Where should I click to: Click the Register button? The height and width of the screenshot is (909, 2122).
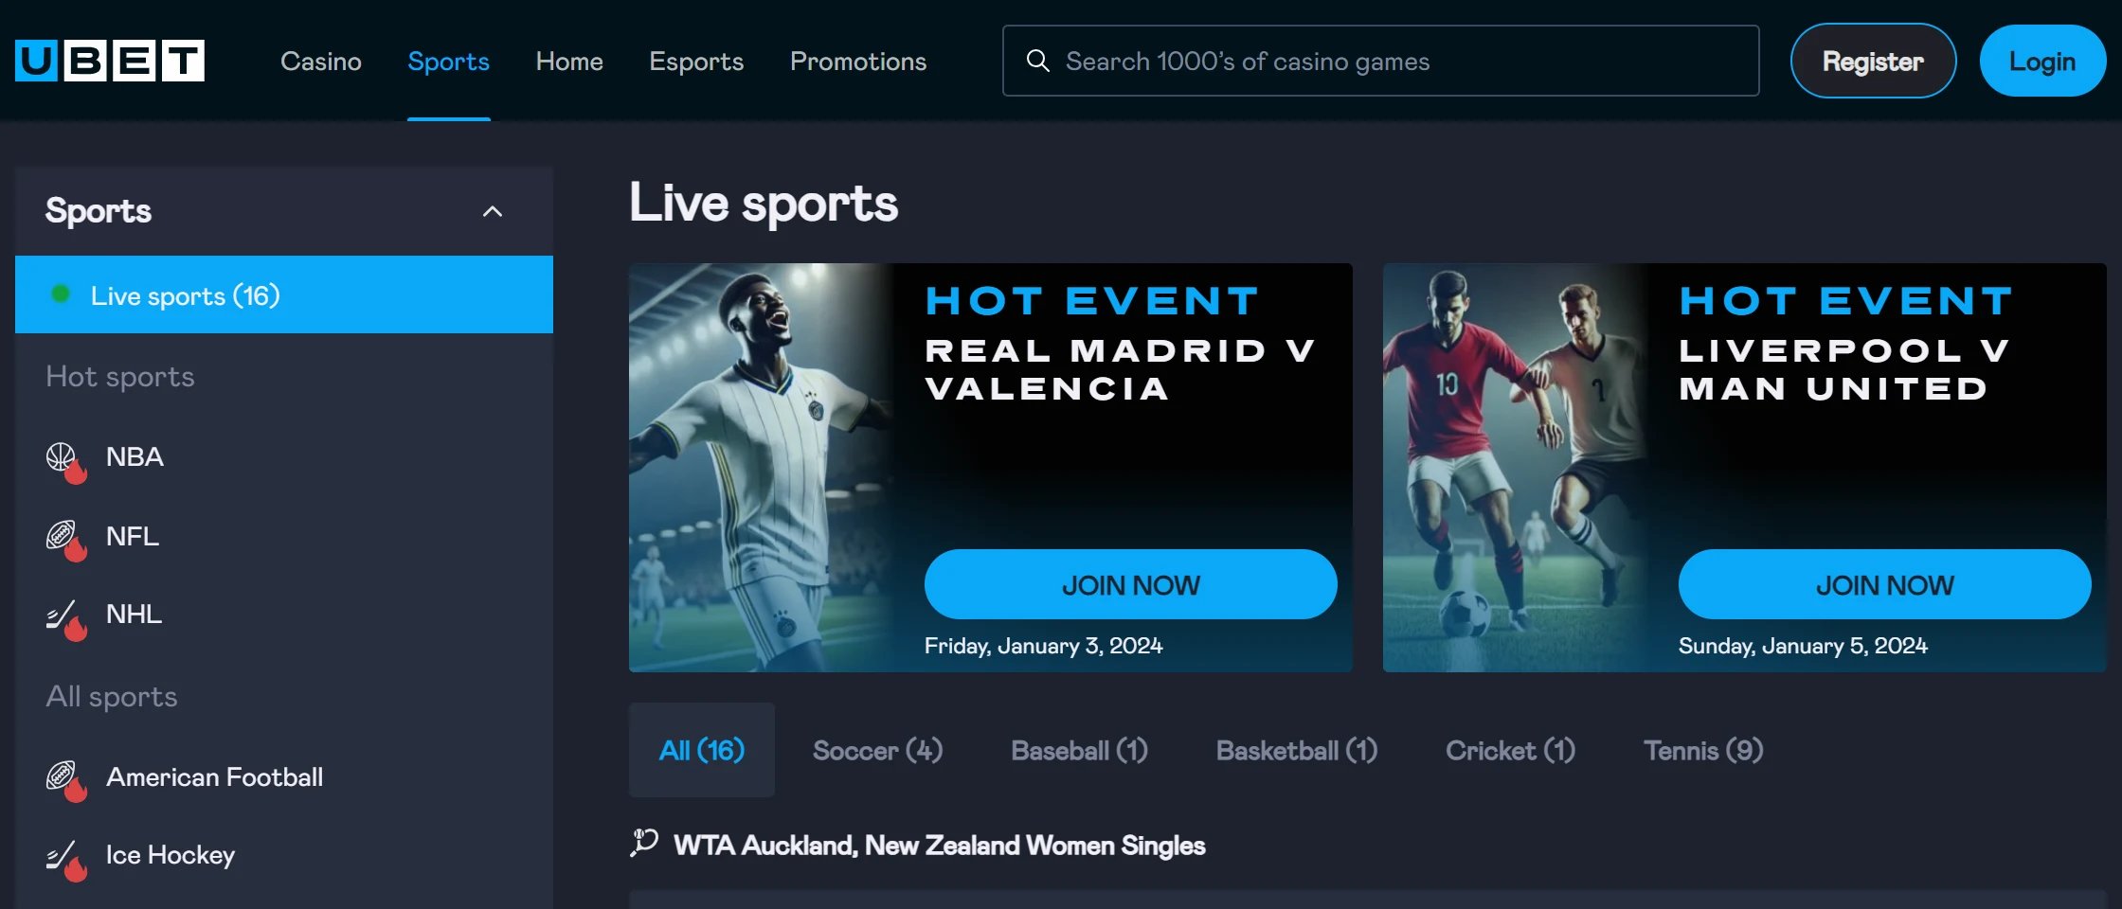pyautogui.click(x=1873, y=61)
